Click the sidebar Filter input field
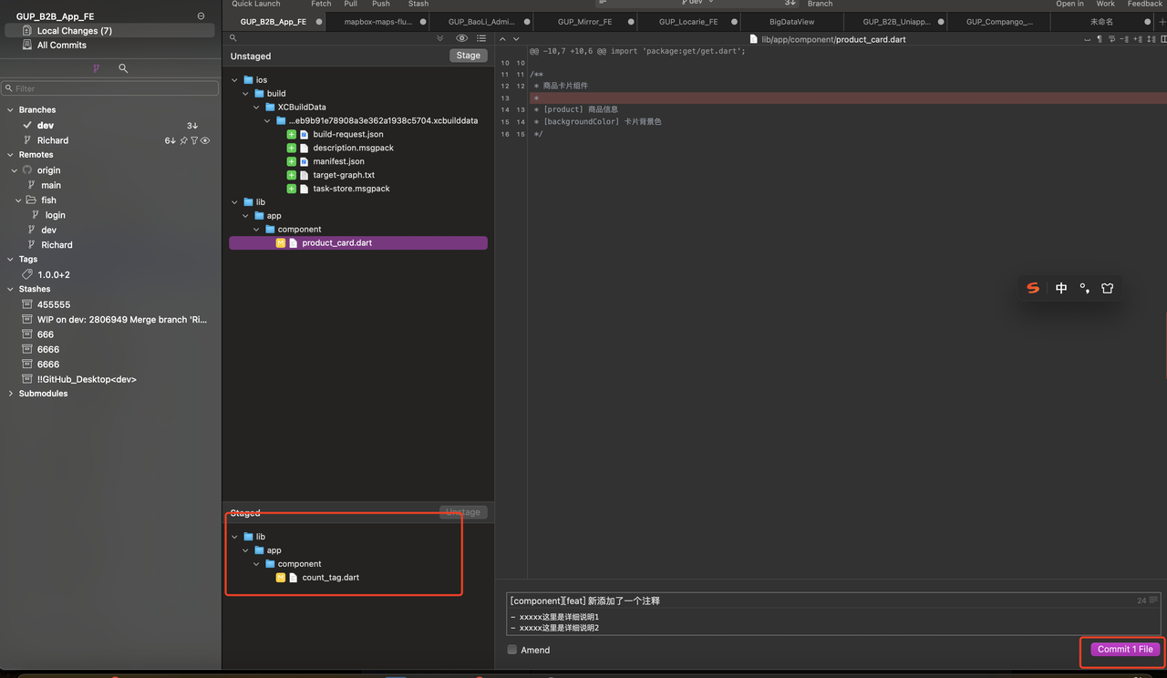1167x678 pixels. (x=110, y=88)
